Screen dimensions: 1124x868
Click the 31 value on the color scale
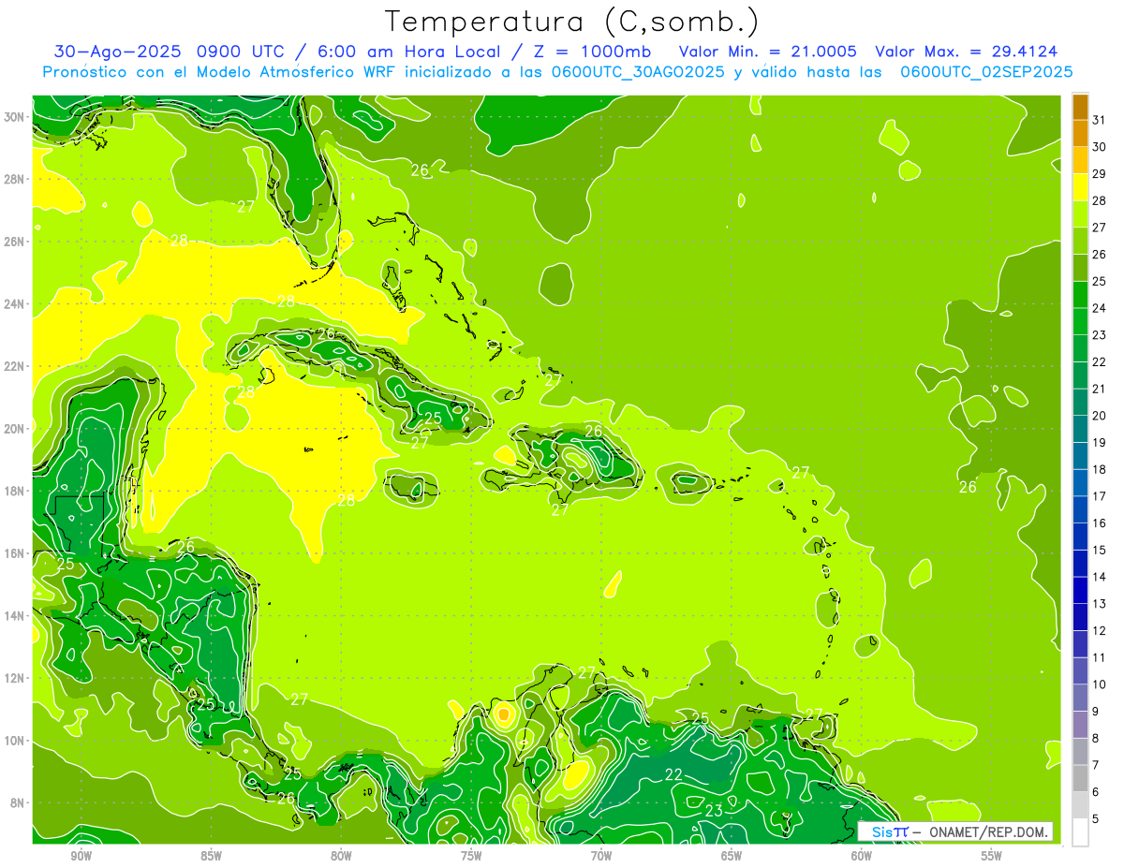point(1100,120)
